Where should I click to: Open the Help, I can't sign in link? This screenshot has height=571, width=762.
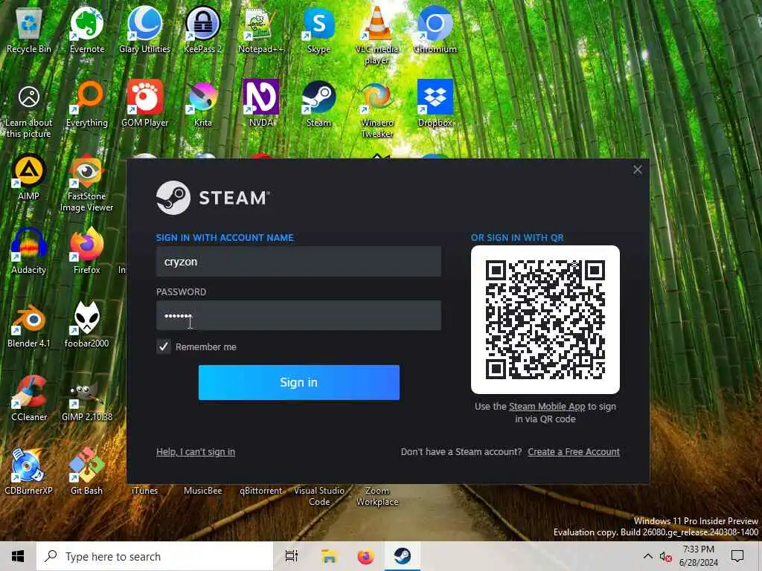(x=196, y=451)
